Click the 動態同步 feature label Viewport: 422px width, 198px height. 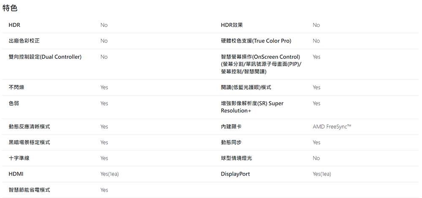231,143
